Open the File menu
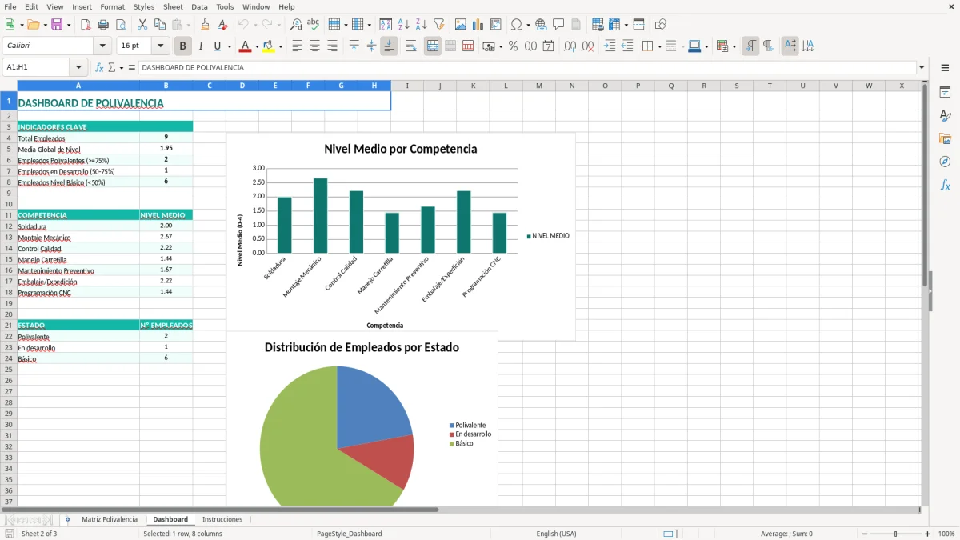This screenshot has width=960, height=540. (10, 6)
